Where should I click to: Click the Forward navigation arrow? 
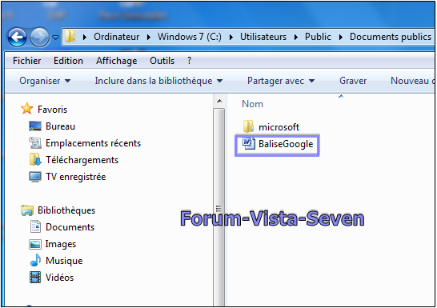tap(39, 37)
